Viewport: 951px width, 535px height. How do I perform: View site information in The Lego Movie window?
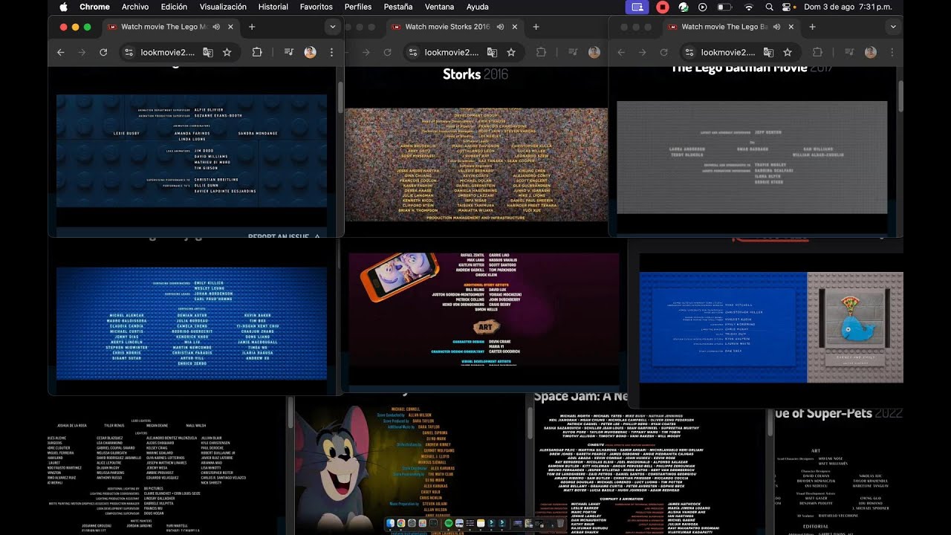pyautogui.click(x=129, y=52)
